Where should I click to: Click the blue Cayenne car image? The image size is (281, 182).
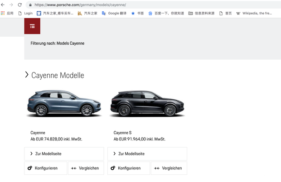64,104
